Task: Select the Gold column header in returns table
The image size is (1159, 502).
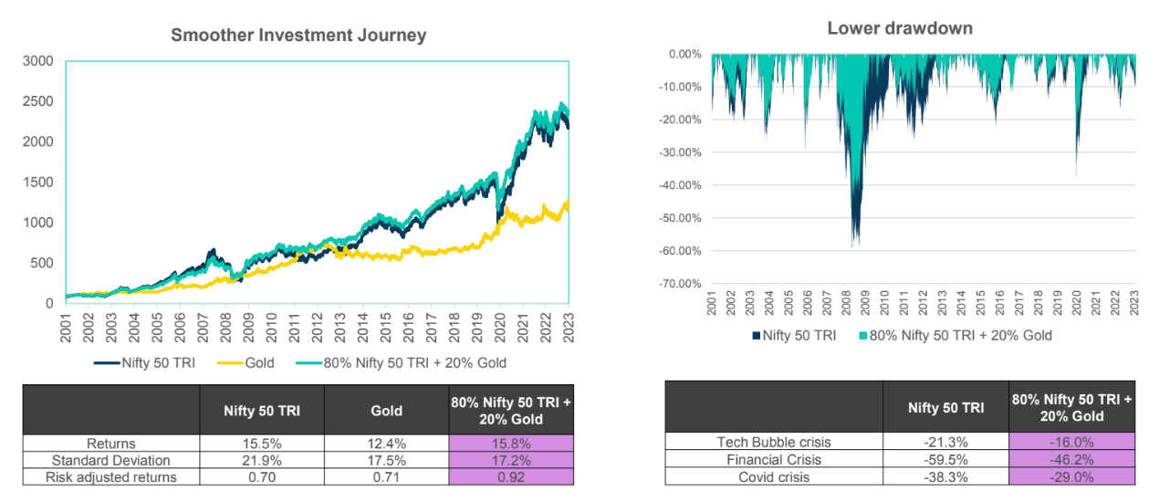Action: tap(387, 411)
